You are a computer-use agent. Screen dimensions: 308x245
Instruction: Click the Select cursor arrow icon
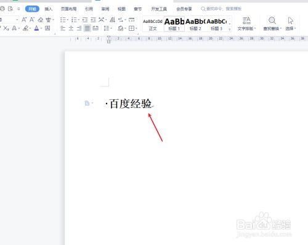tap(290, 20)
